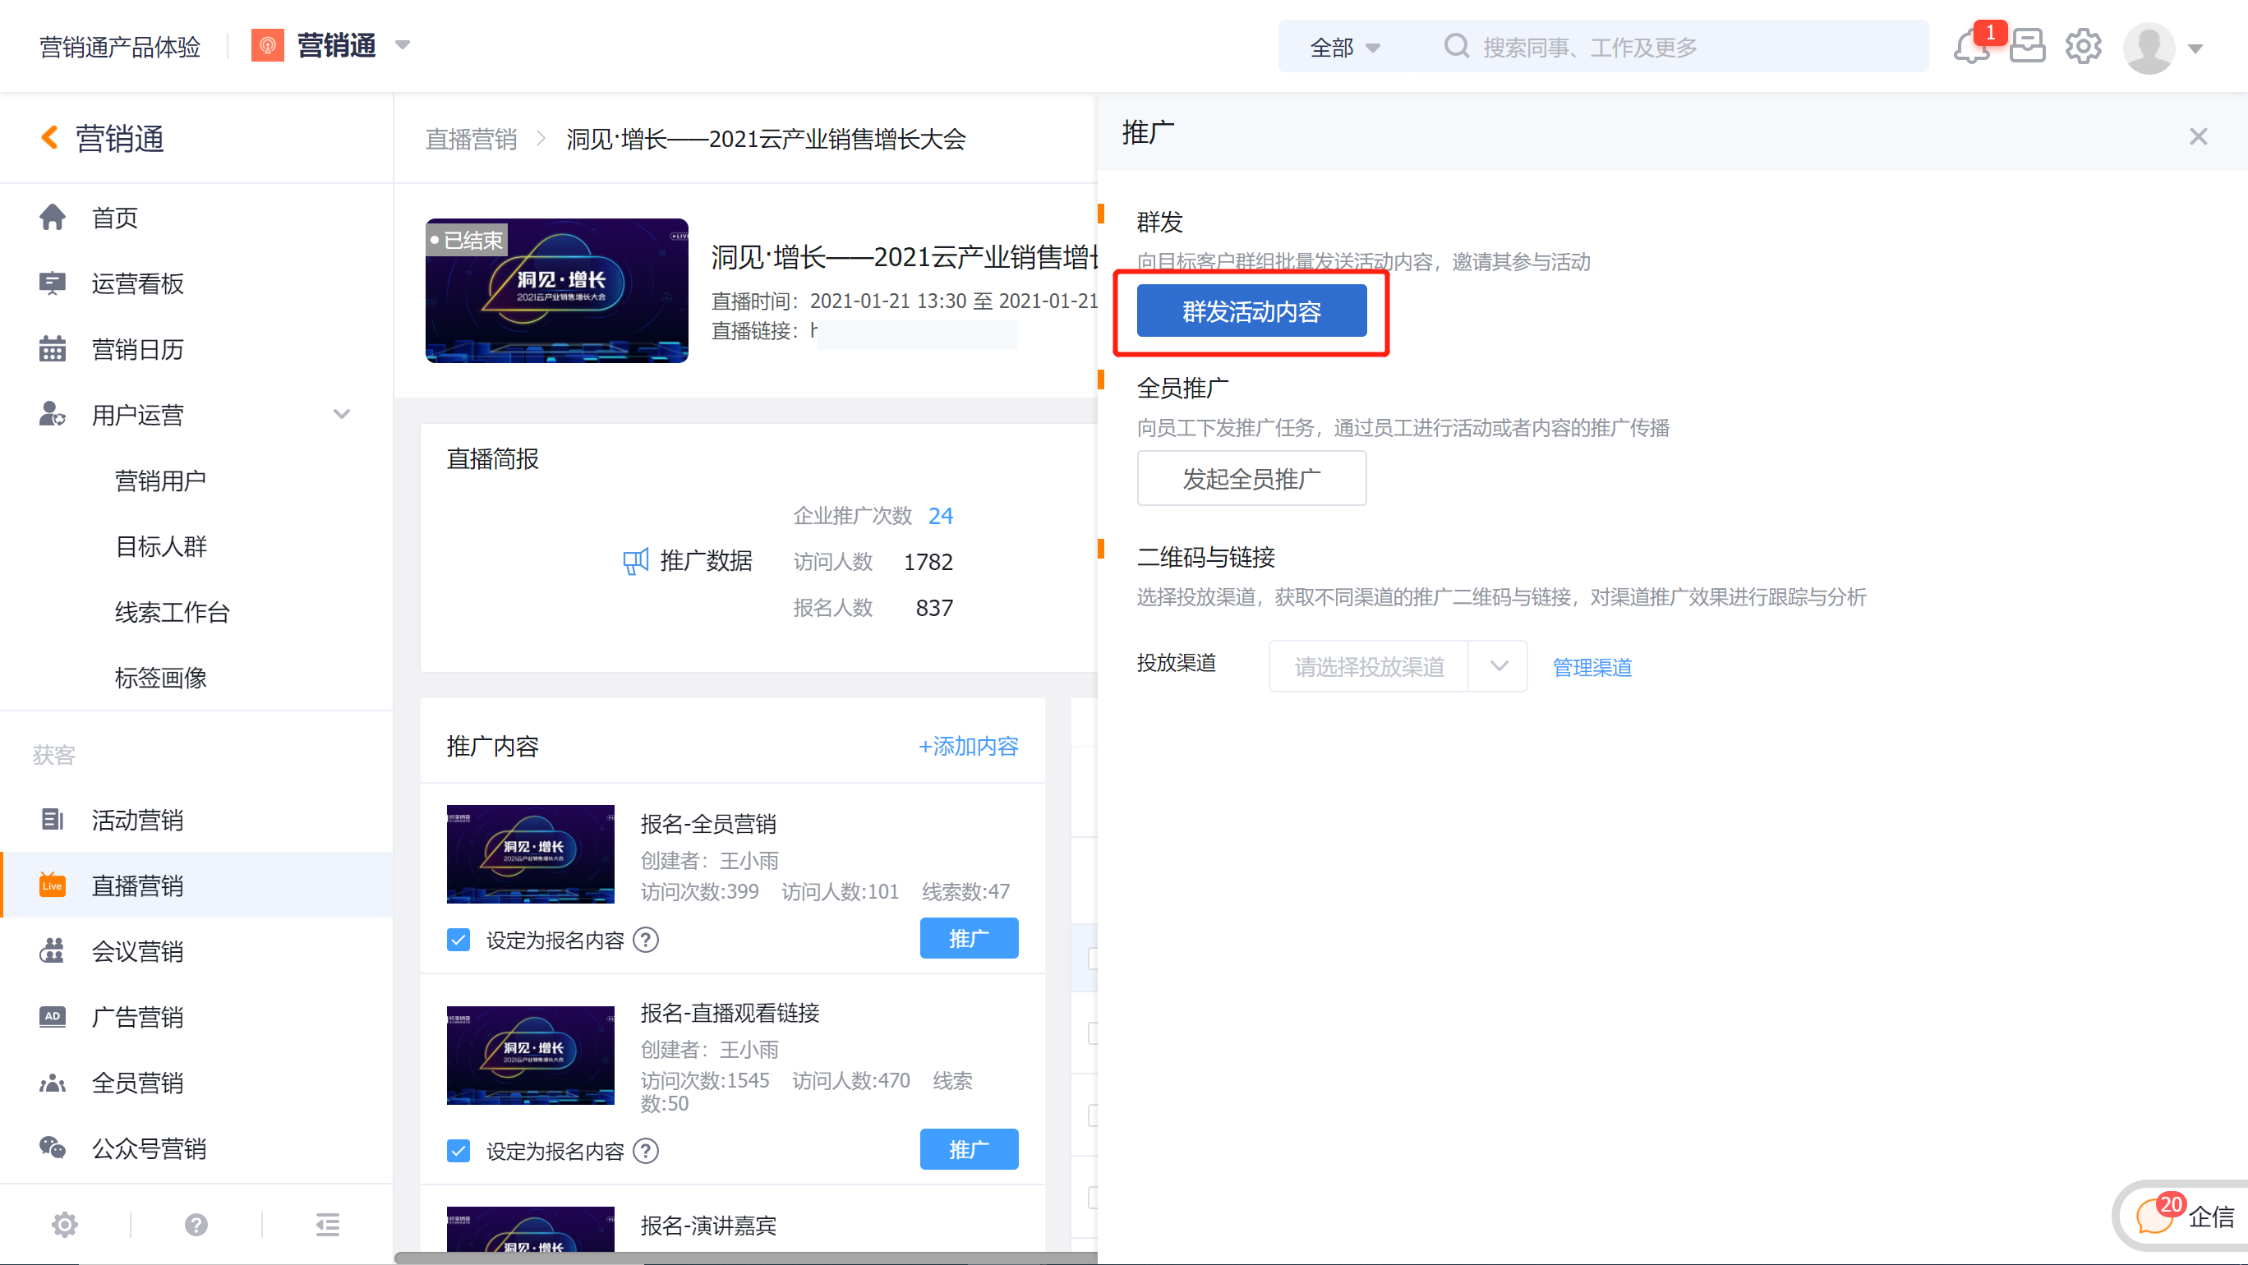This screenshot has height=1265, width=2248.
Task: Click help icon beside 报名-直播观看链接 checkbox
Action: 646,1151
